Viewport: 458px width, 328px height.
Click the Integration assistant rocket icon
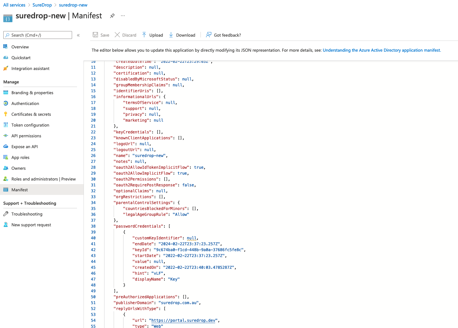tap(6, 68)
